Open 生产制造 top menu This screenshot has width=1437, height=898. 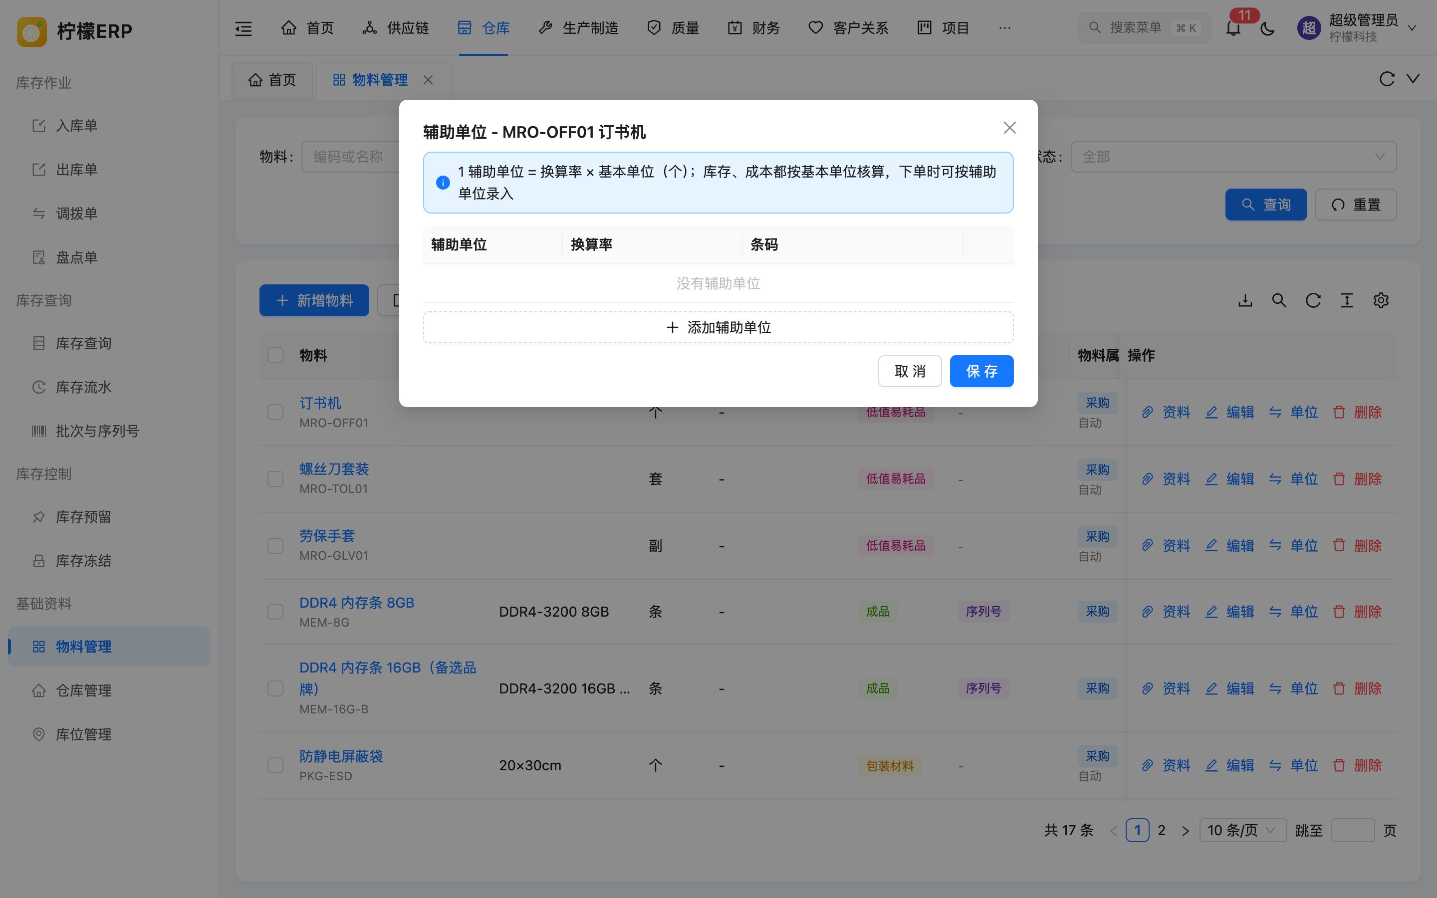click(x=578, y=28)
